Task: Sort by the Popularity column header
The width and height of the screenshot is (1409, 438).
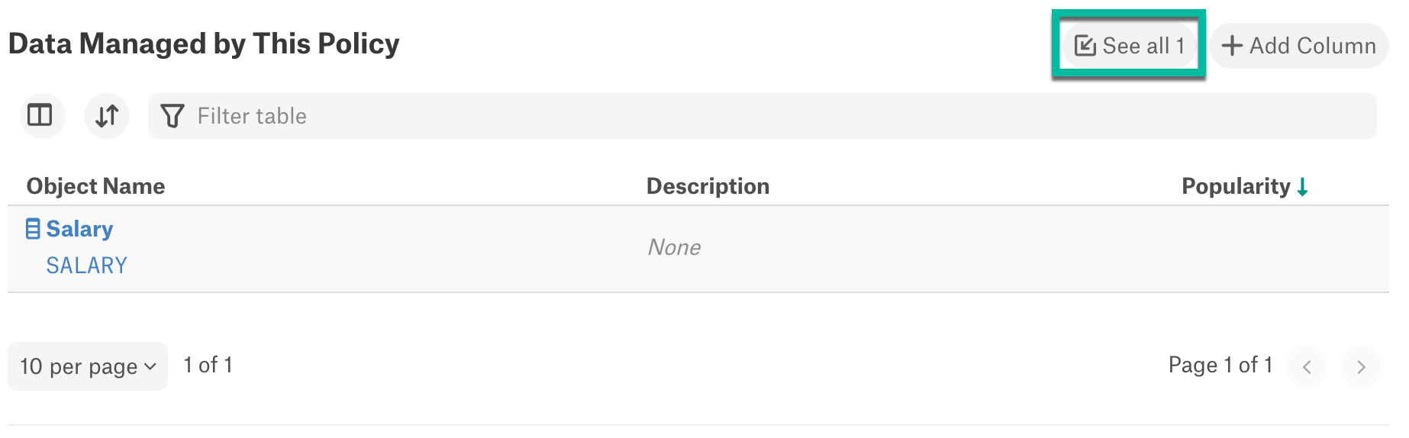Action: 1236,186
